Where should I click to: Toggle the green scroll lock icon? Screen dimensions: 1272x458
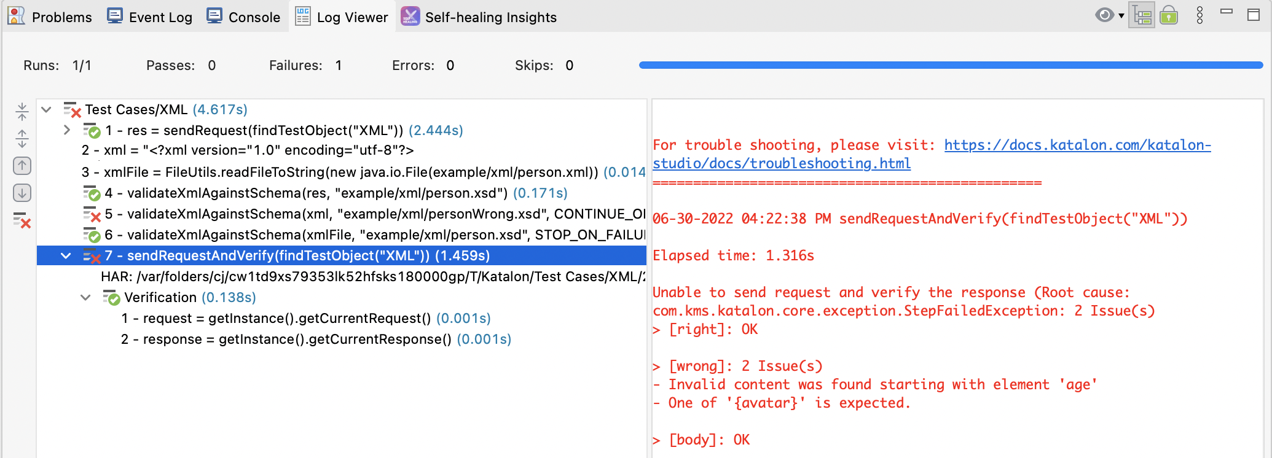point(1169,15)
